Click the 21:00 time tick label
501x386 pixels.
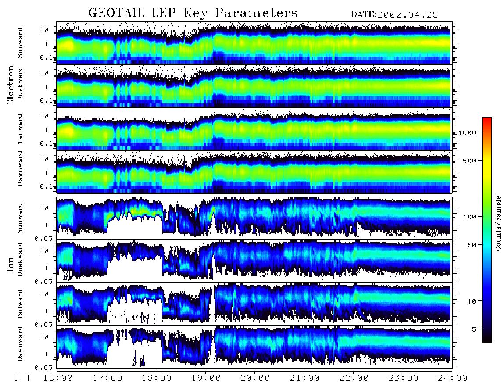pyautogui.click(x=305, y=378)
